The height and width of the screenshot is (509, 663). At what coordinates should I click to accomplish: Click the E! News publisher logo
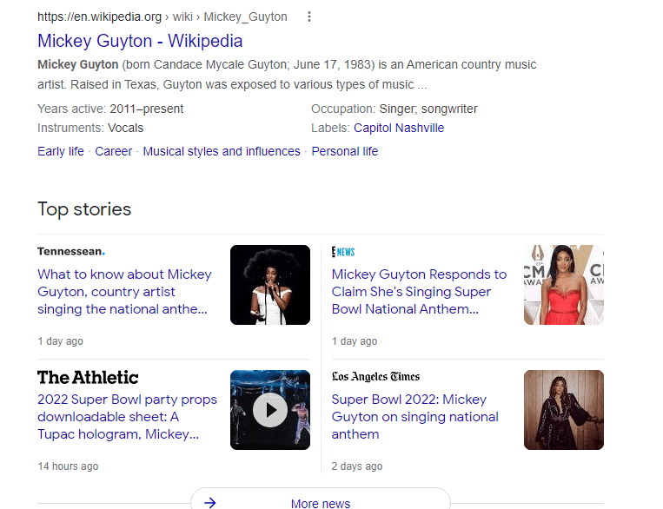[x=343, y=252]
